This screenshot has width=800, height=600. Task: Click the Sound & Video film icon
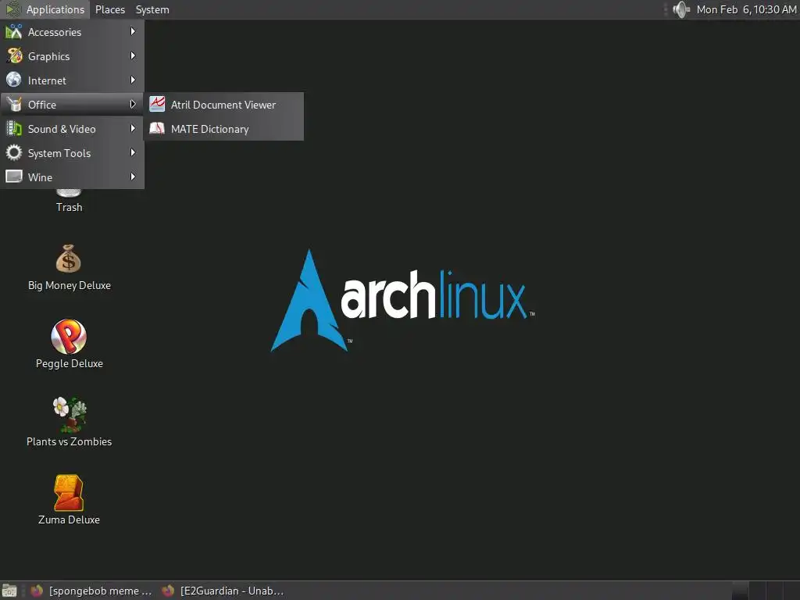pos(14,128)
